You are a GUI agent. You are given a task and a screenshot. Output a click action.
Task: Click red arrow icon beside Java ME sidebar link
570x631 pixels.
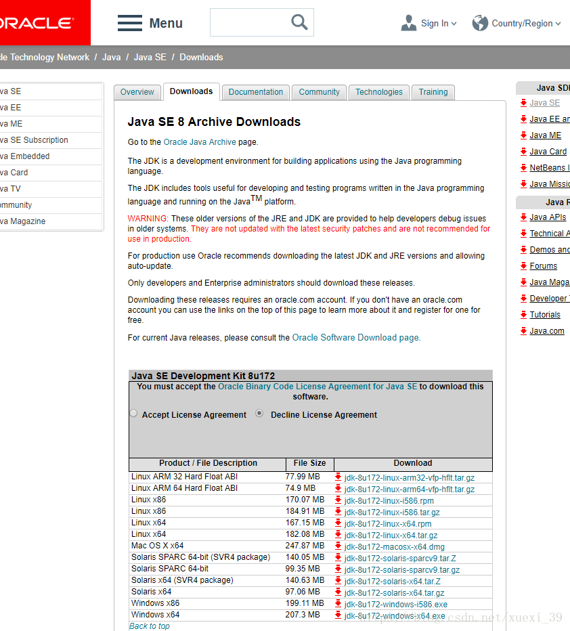tap(523, 135)
